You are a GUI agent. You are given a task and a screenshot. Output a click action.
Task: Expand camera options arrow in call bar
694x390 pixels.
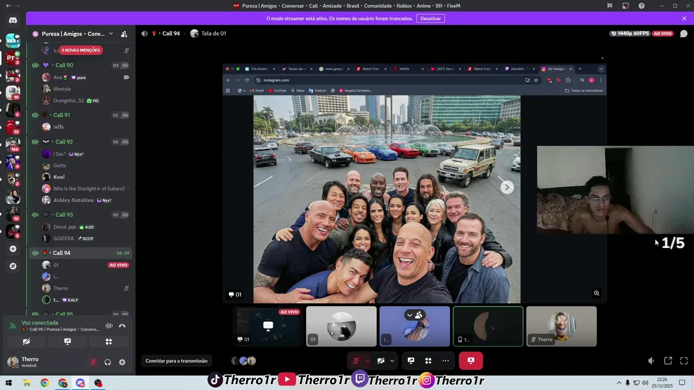(392, 361)
